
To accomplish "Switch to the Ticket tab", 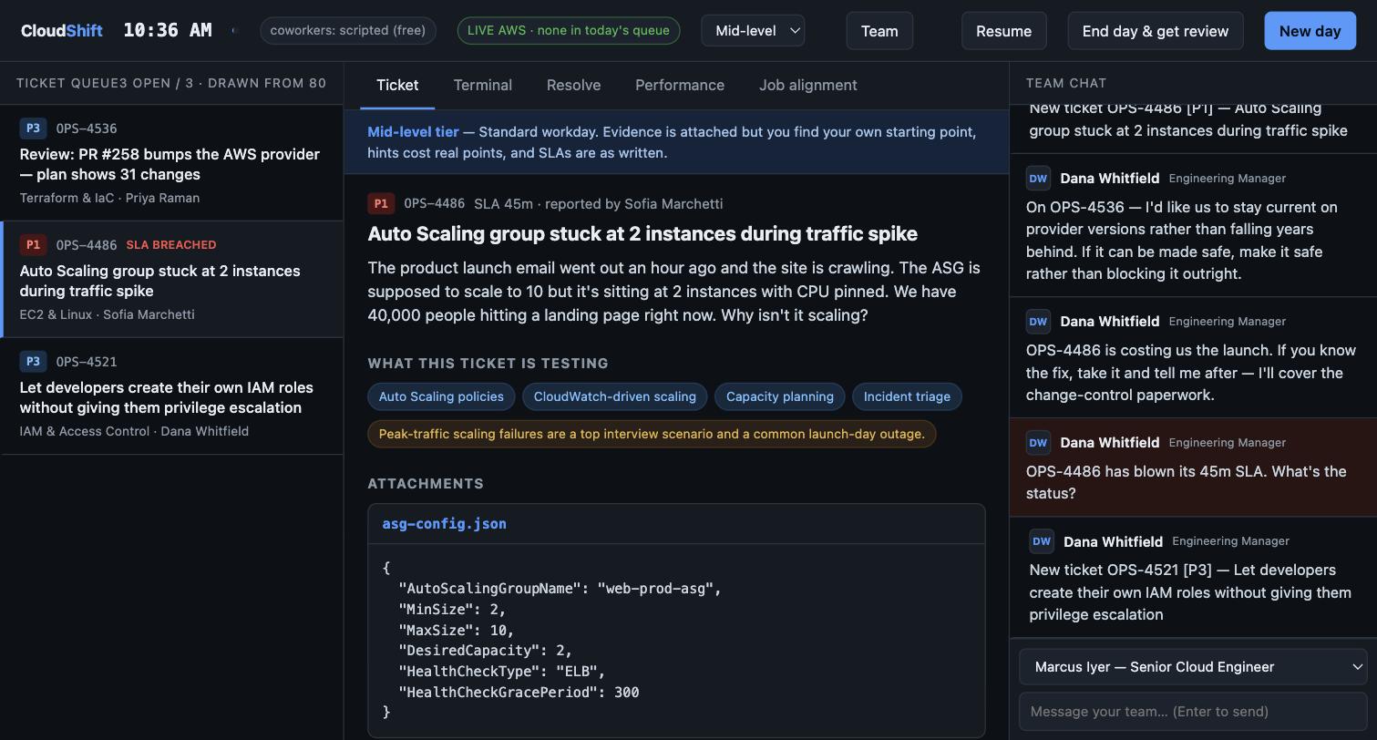I will (x=397, y=85).
